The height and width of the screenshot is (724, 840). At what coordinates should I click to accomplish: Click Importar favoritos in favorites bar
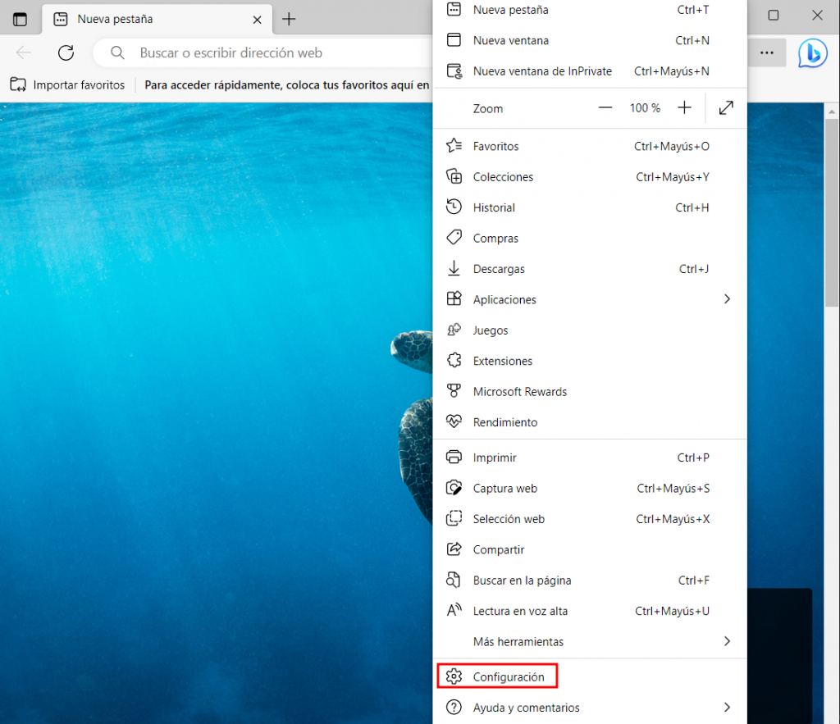68,84
